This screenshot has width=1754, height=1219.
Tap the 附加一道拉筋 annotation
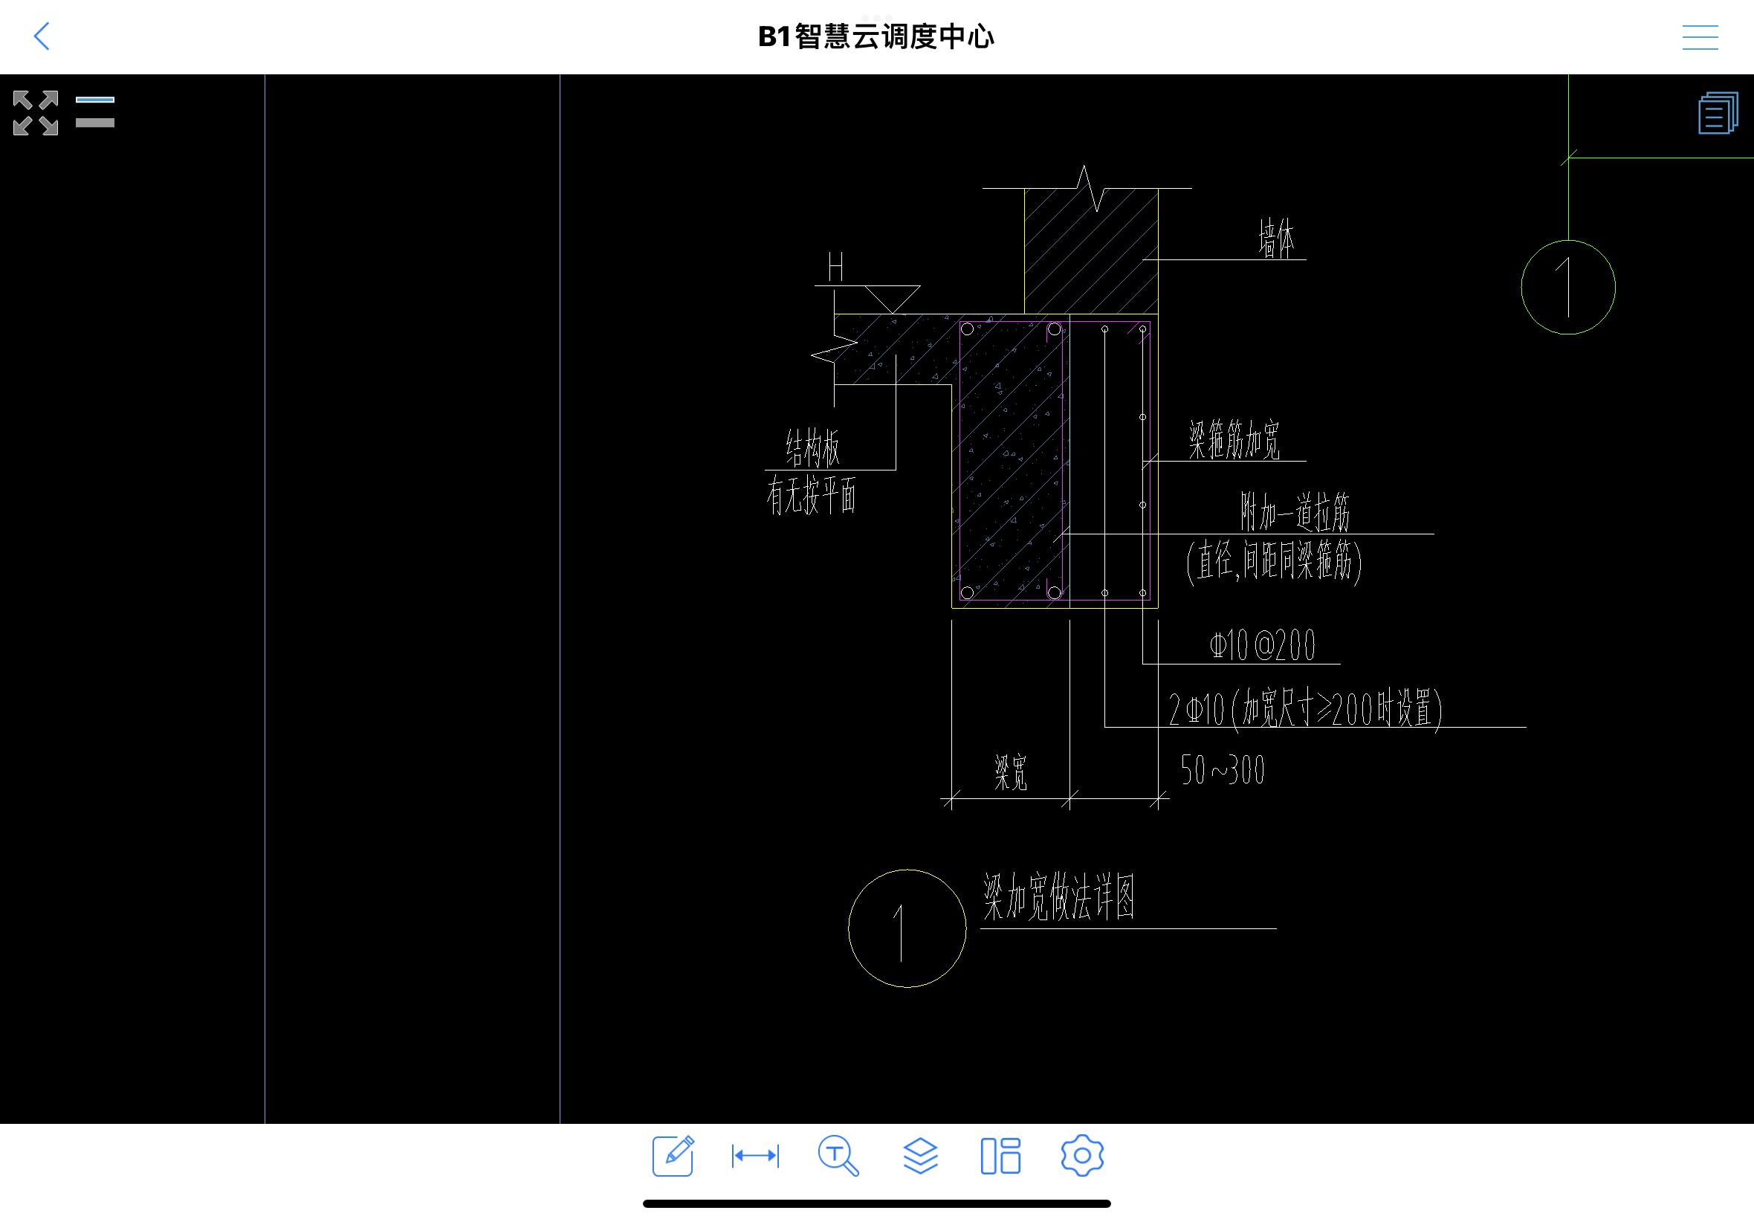(x=1294, y=511)
